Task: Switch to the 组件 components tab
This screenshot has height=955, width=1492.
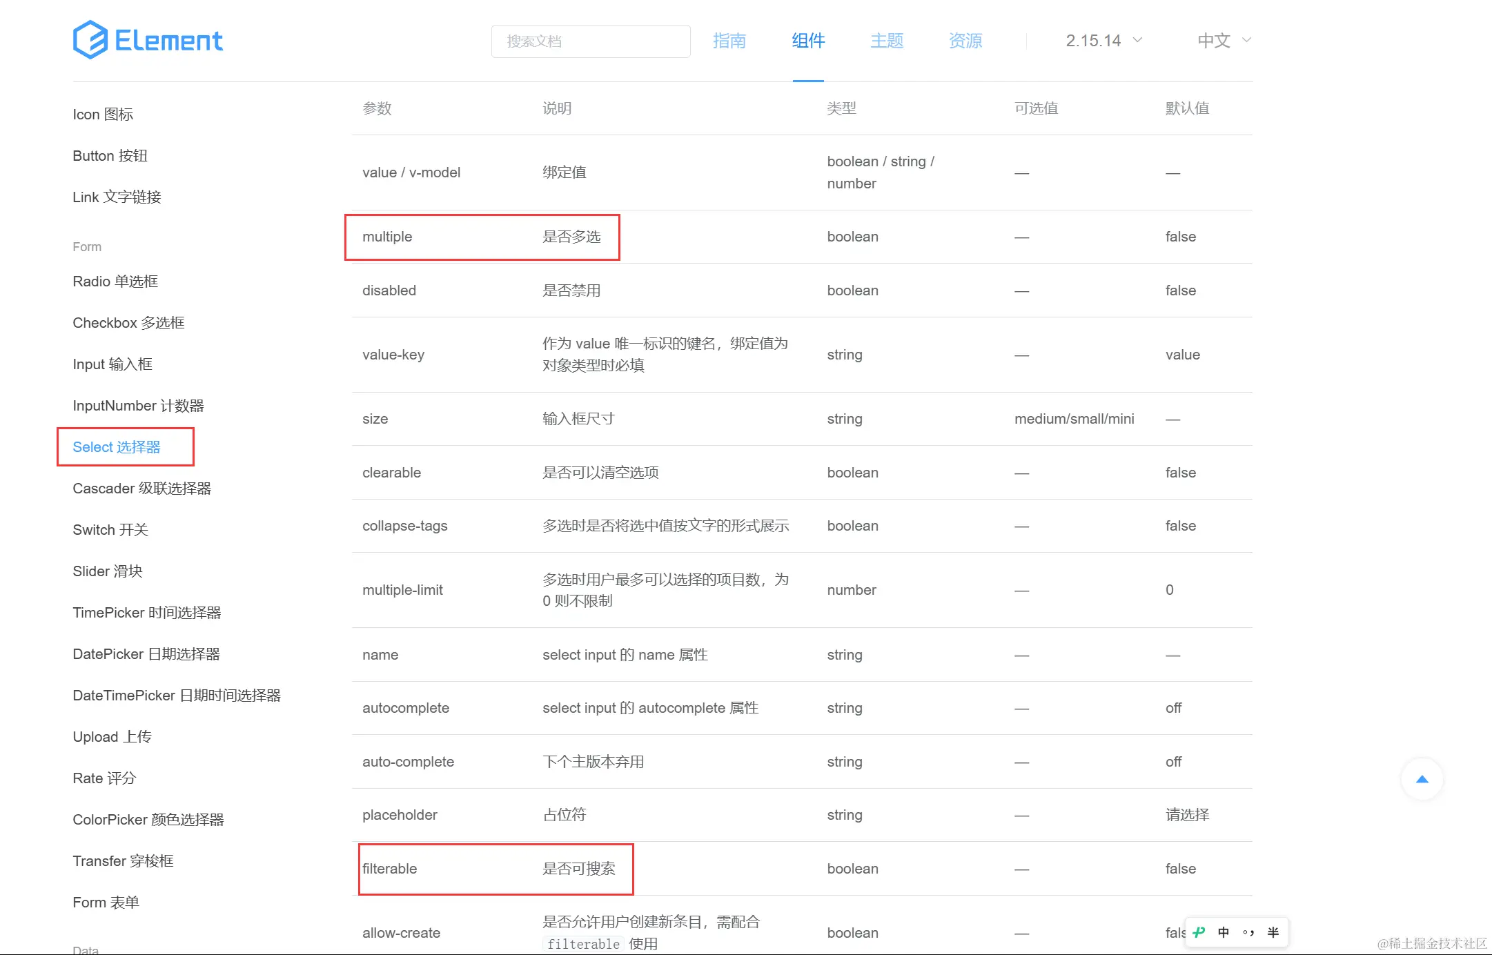Action: point(808,41)
